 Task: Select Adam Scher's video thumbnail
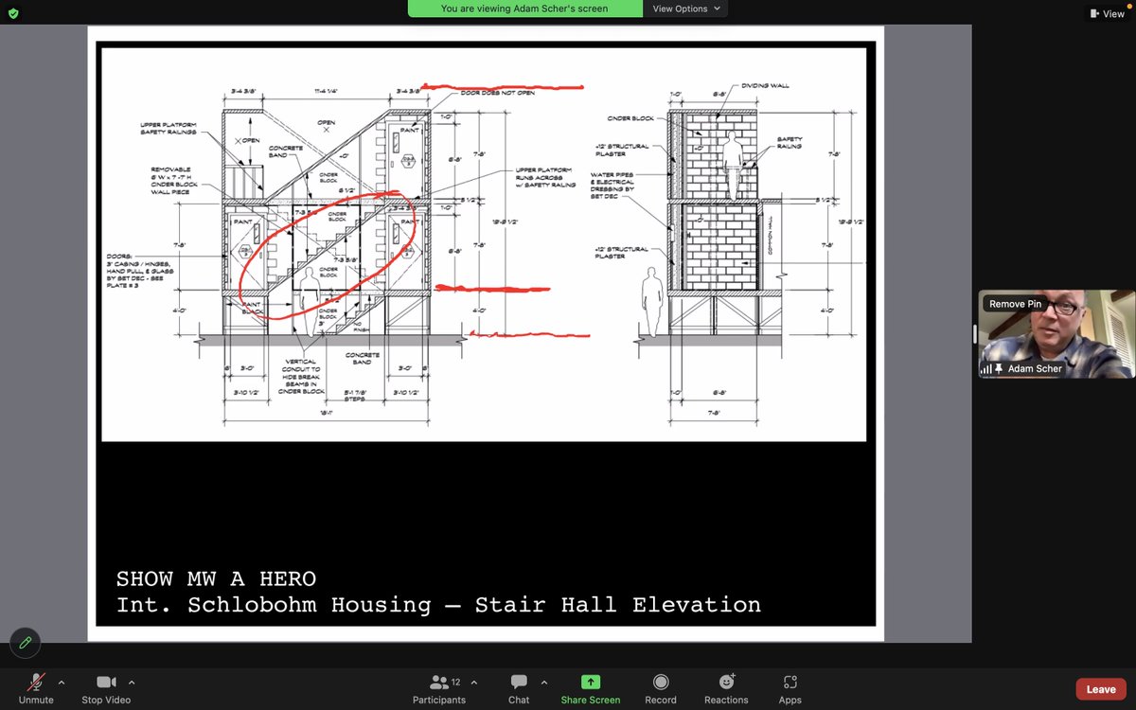pos(1056,334)
